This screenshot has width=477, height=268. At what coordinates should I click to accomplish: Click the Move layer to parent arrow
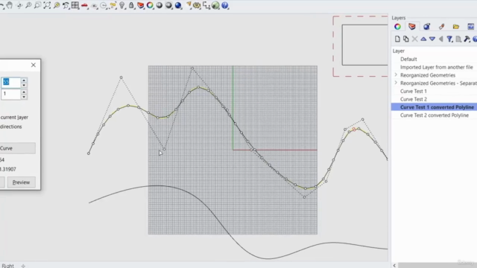[440, 39]
